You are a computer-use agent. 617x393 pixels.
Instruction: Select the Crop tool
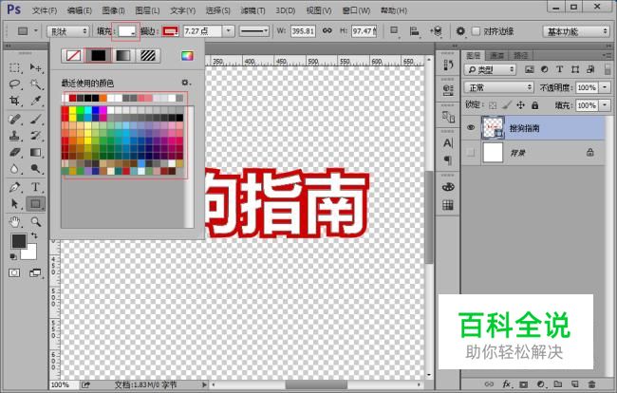[x=14, y=101]
